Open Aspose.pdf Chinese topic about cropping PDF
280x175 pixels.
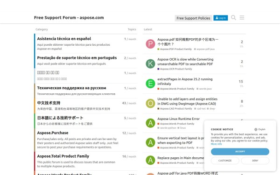[x=188, y=42]
